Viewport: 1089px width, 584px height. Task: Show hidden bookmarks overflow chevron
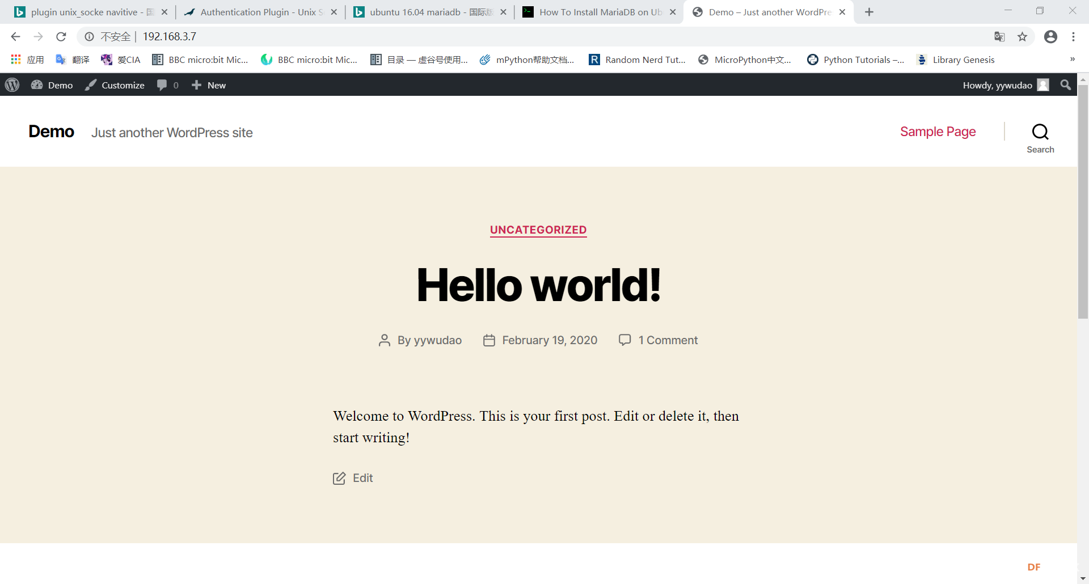tap(1072, 60)
